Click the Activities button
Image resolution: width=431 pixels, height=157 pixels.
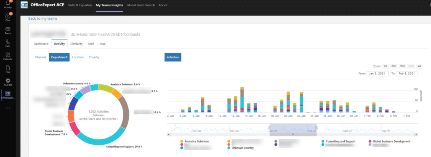pyautogui.click(x=173, y=57)
